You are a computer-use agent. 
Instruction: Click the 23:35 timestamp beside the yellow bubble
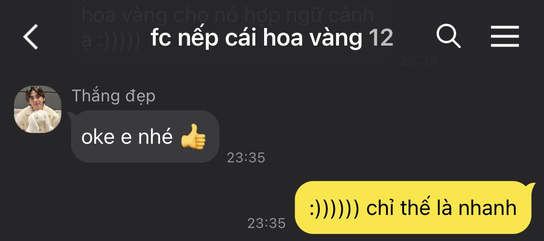pos(266,223)
